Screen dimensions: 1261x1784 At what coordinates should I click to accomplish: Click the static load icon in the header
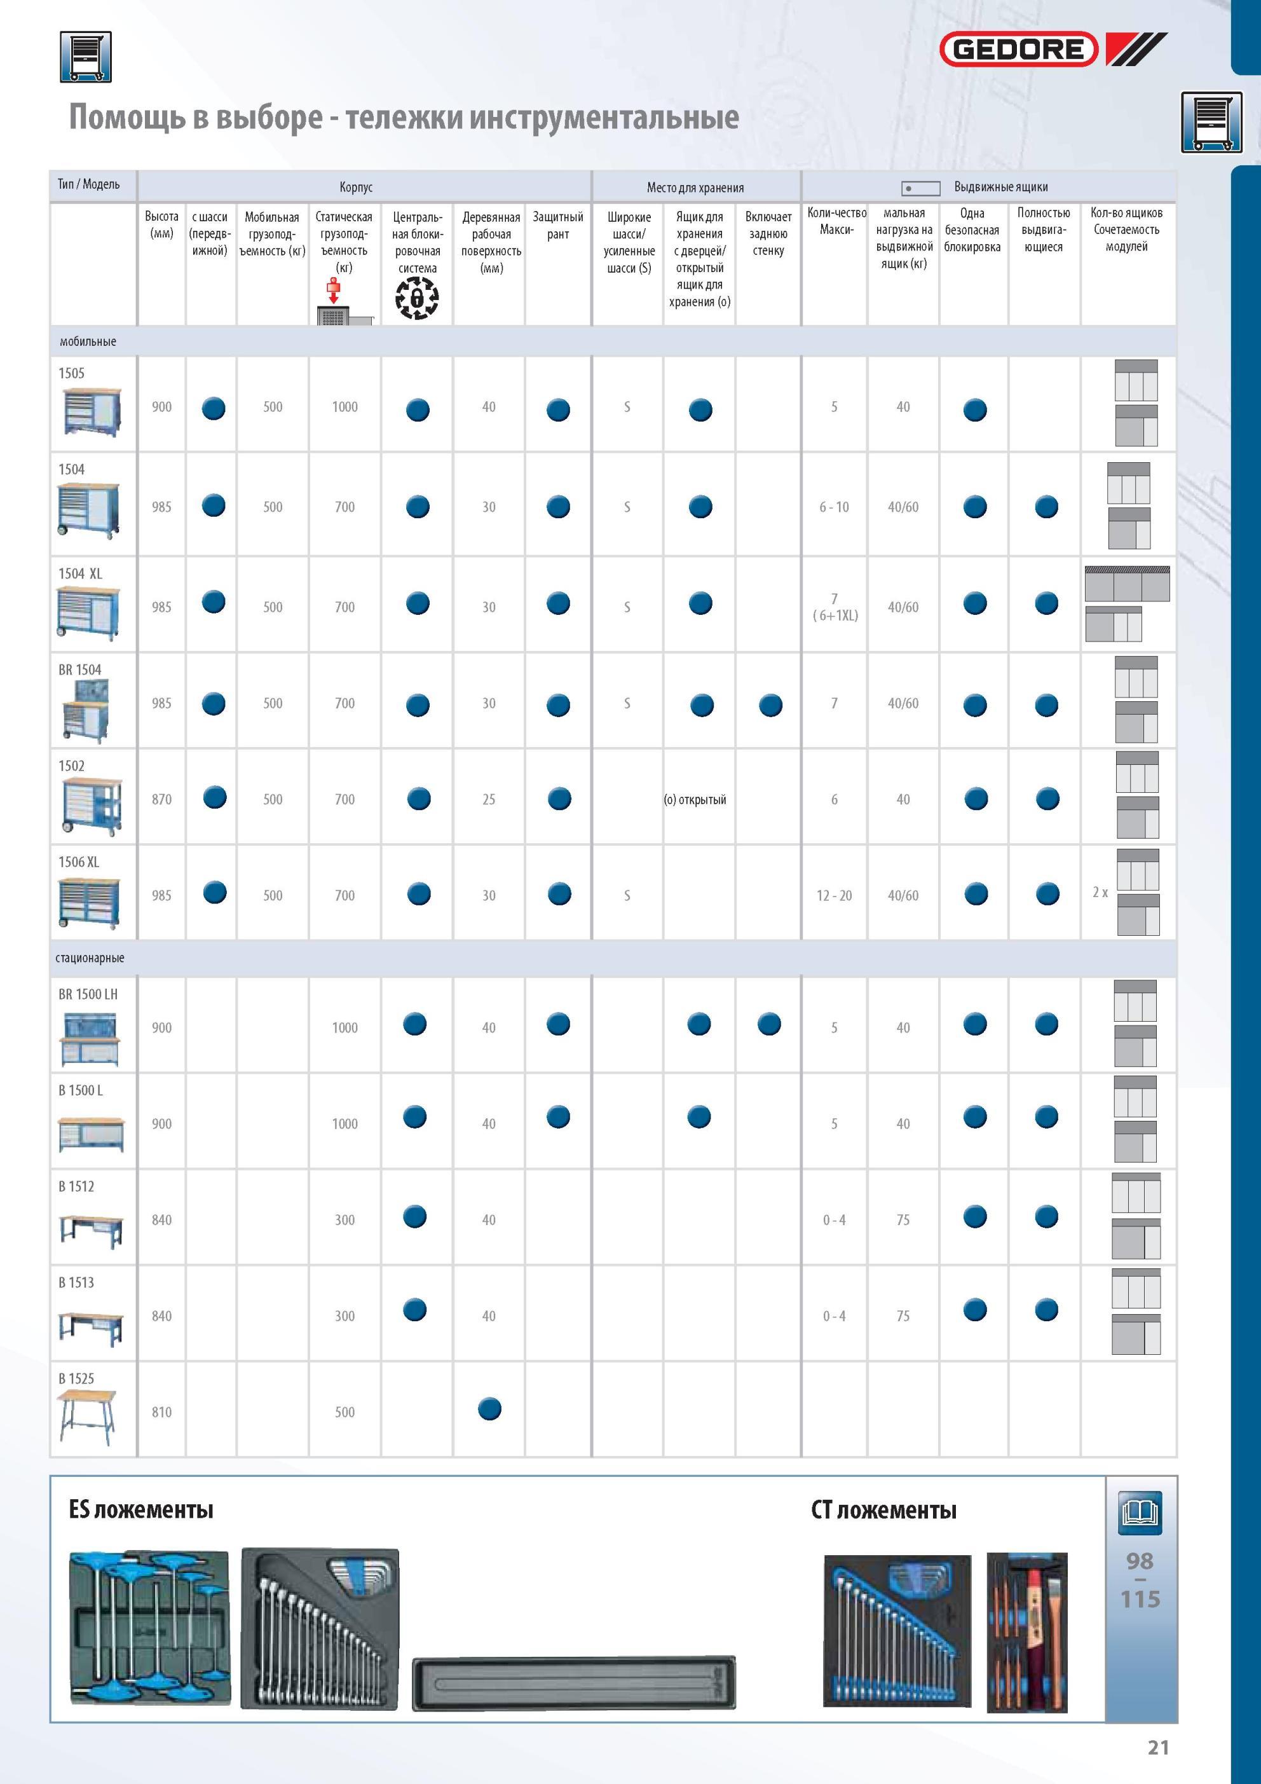pyautogui.click(x=344, y=301)
